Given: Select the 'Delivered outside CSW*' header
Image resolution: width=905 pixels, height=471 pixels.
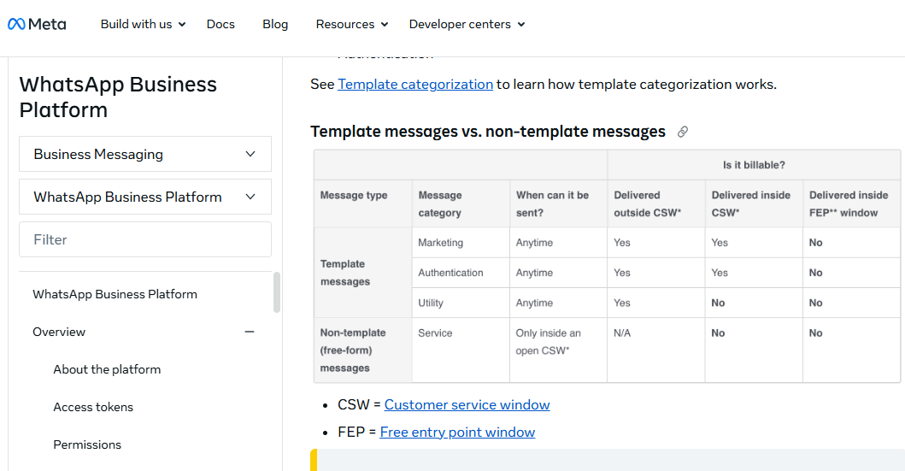Looking at the screenshot, I should tap(656, 203).
